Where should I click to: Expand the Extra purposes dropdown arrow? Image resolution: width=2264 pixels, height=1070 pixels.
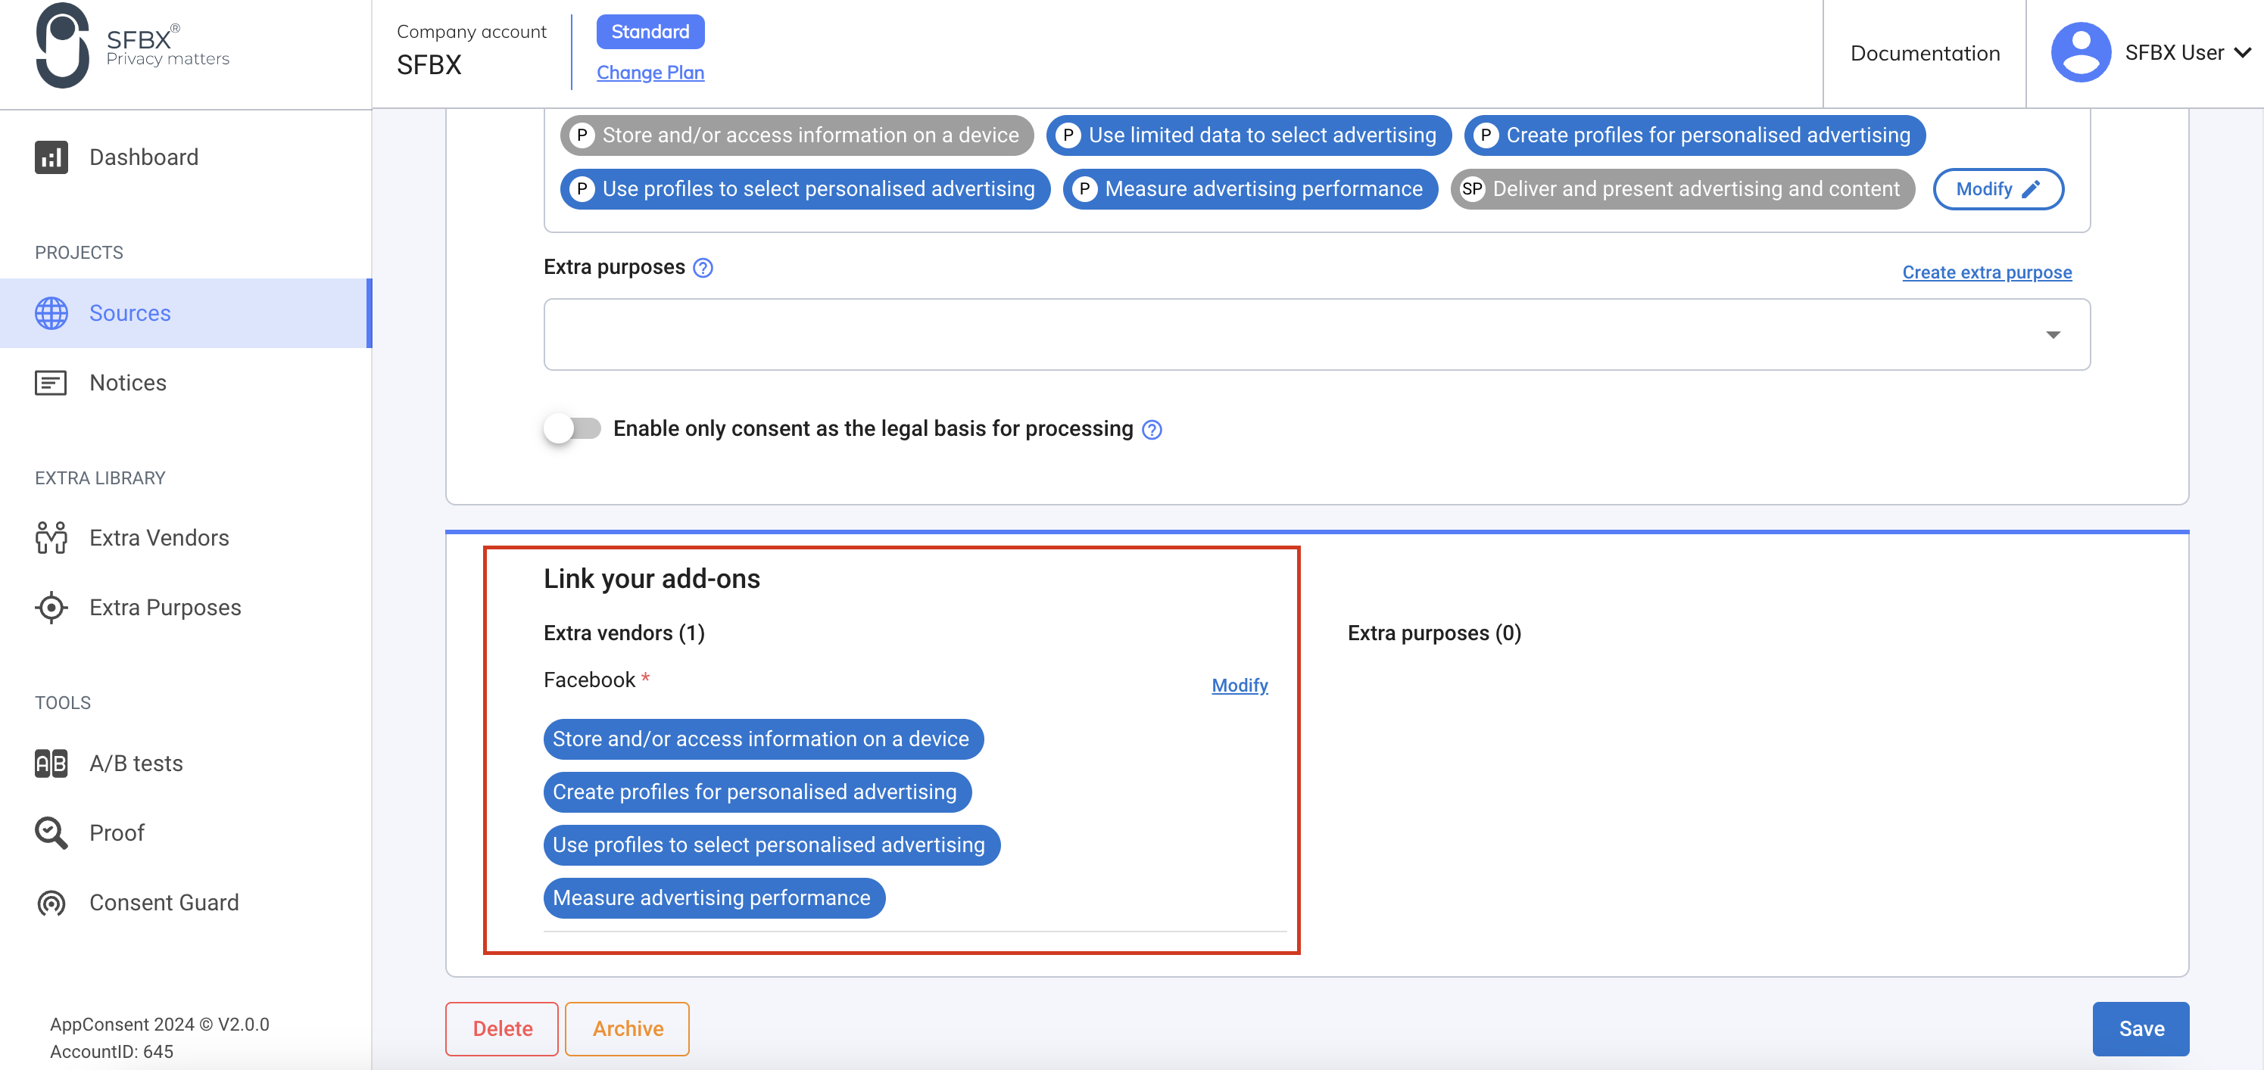(x=2053, y=334)
